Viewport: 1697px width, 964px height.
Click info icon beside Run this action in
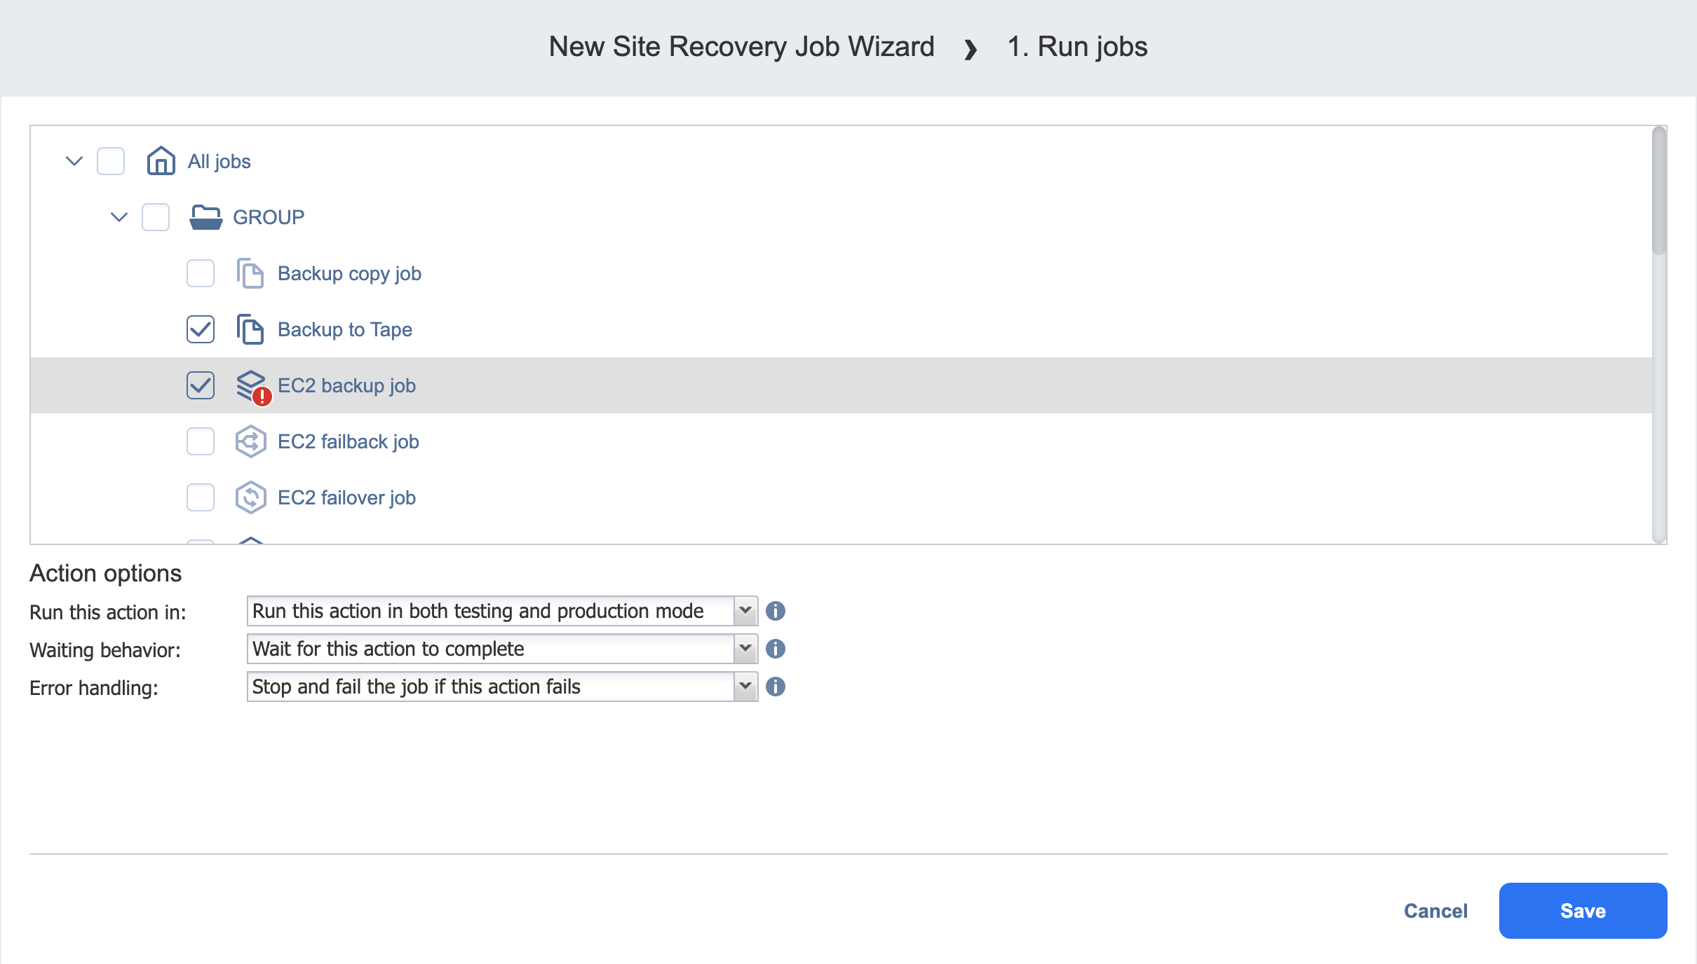click(x=775, y=611)
